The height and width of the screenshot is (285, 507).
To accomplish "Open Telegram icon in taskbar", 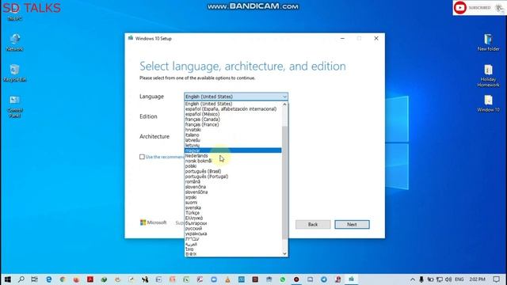I will click(324, 279).
